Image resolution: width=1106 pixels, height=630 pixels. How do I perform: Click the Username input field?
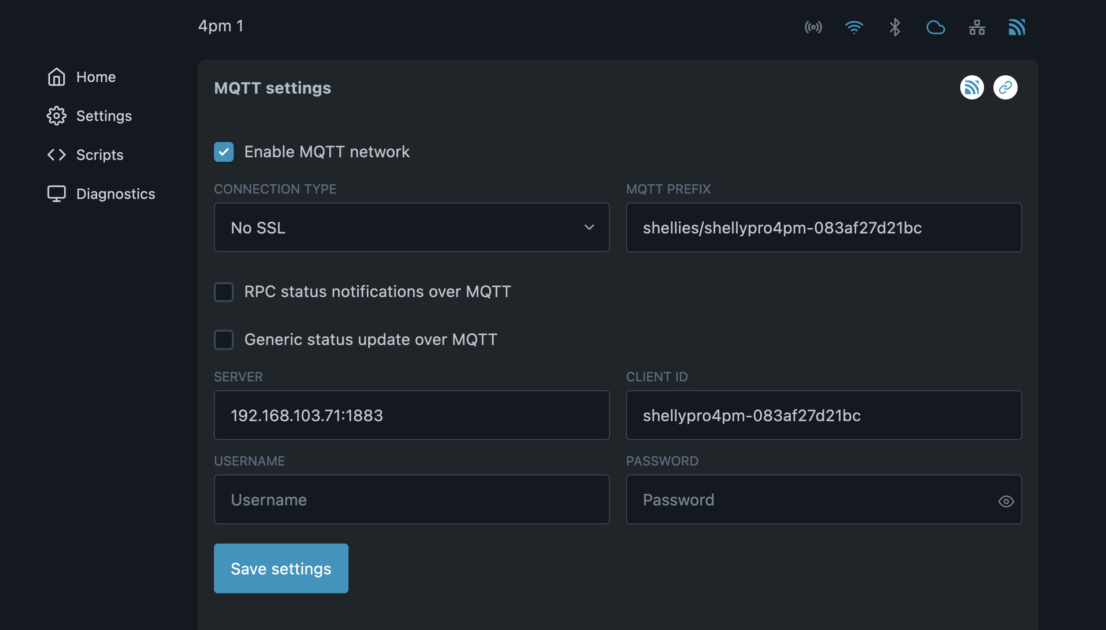(x=412, y=499)
